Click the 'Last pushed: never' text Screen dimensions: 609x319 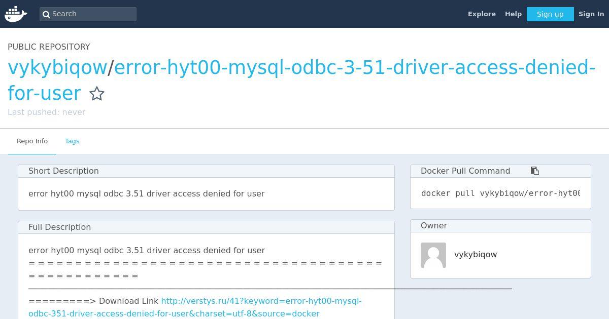[x=46, y=112]
